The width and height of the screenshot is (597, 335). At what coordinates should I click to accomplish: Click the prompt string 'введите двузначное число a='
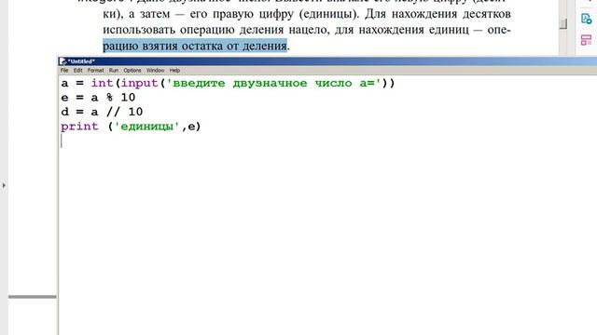click(x=273, y=83)
